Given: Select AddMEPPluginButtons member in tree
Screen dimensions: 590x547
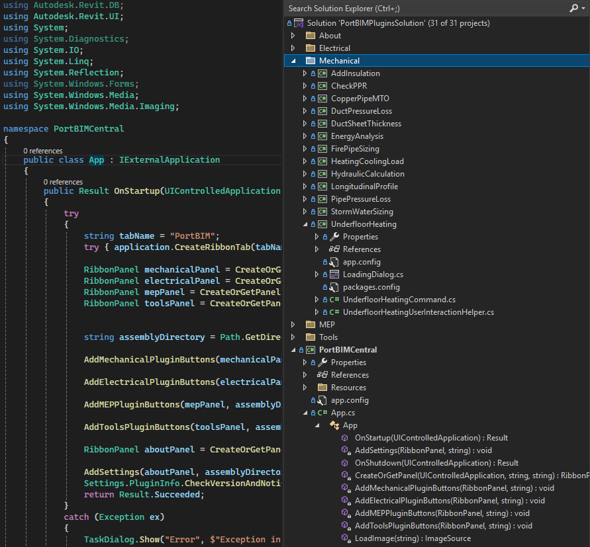Looking at the screenshot, I should click(x=442, y=513).
